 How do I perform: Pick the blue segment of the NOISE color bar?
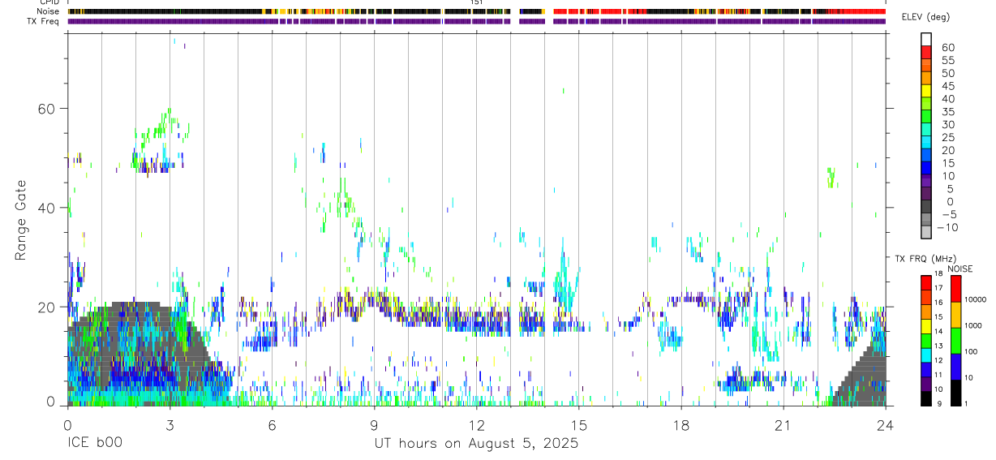click(x=955, y=366)
